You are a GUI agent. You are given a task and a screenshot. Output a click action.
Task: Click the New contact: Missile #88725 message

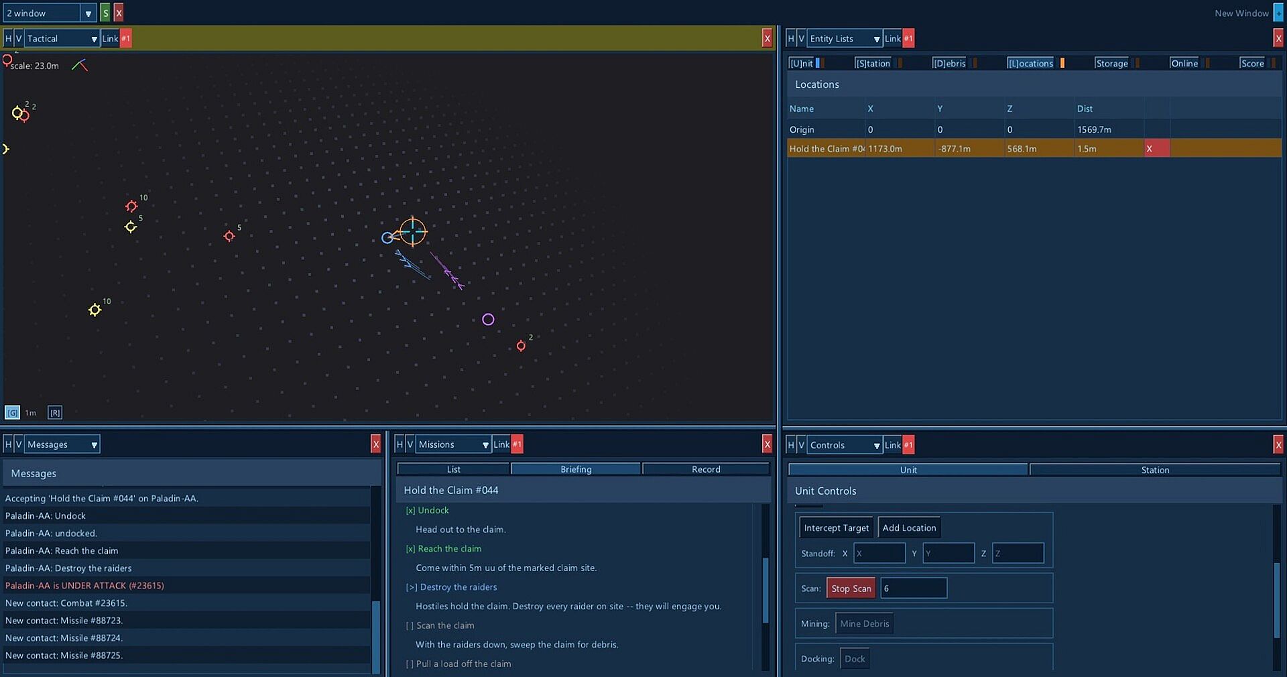pyautogui.click(x=186, y=655)
